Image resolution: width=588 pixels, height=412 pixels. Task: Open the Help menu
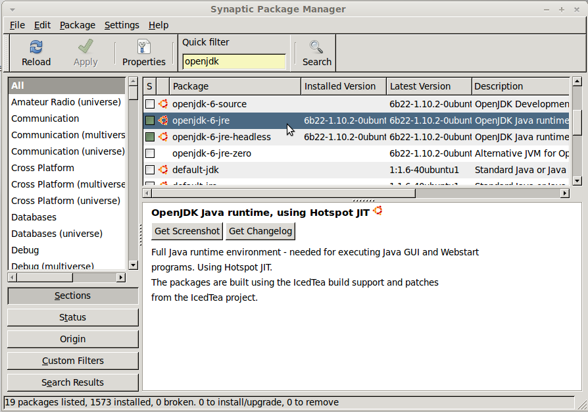(159, 25)
